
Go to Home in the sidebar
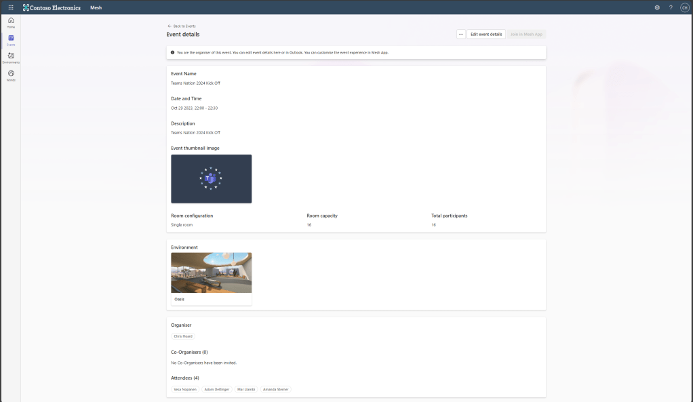11,22
